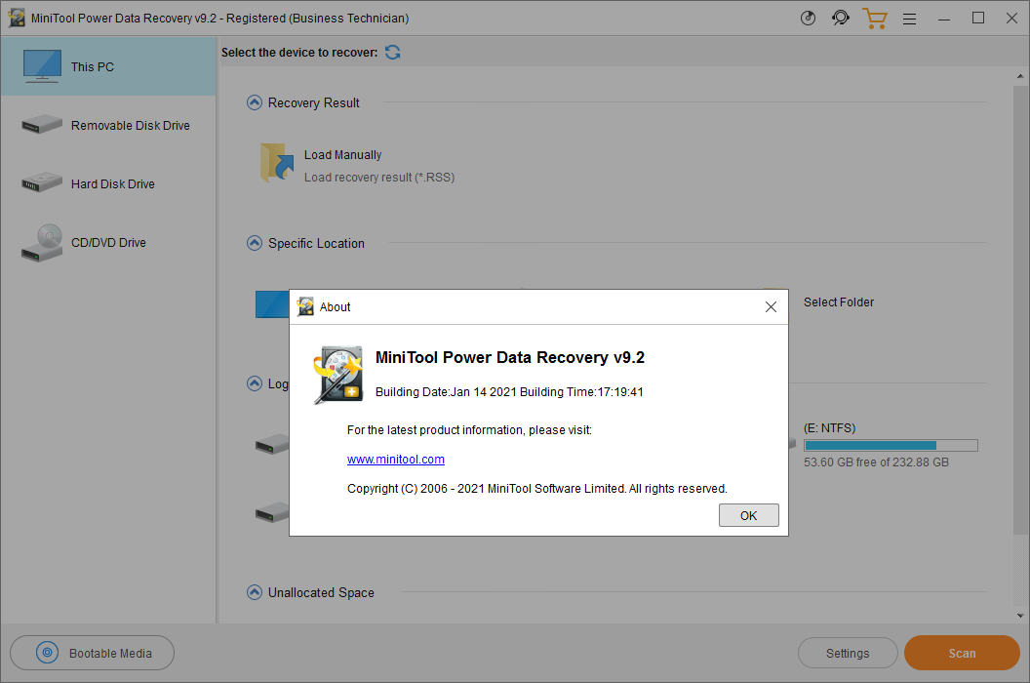Select CD/DVD Drive
The image size is (1030, 683).
tap(108, 243)
